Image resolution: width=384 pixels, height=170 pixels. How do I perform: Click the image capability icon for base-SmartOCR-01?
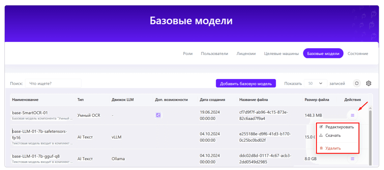158,115
